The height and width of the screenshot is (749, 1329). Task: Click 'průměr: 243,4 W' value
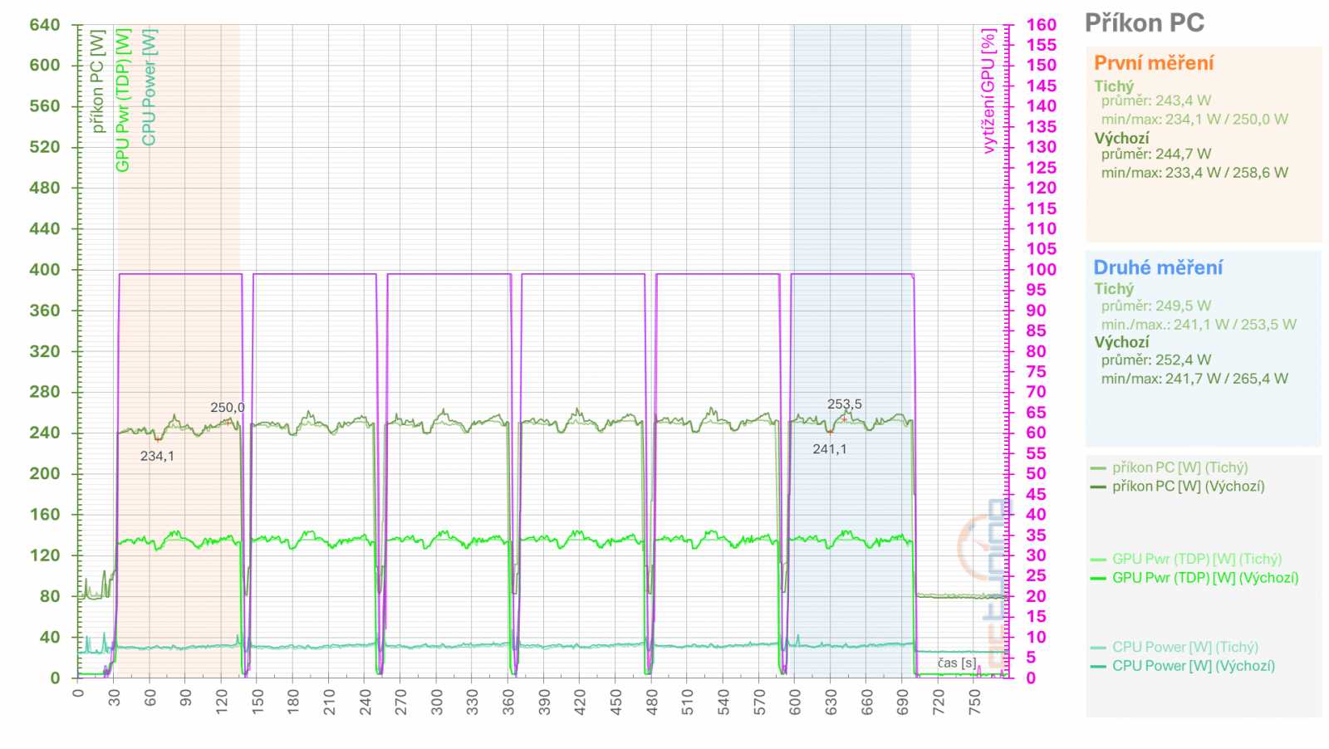click(1156, 100)
